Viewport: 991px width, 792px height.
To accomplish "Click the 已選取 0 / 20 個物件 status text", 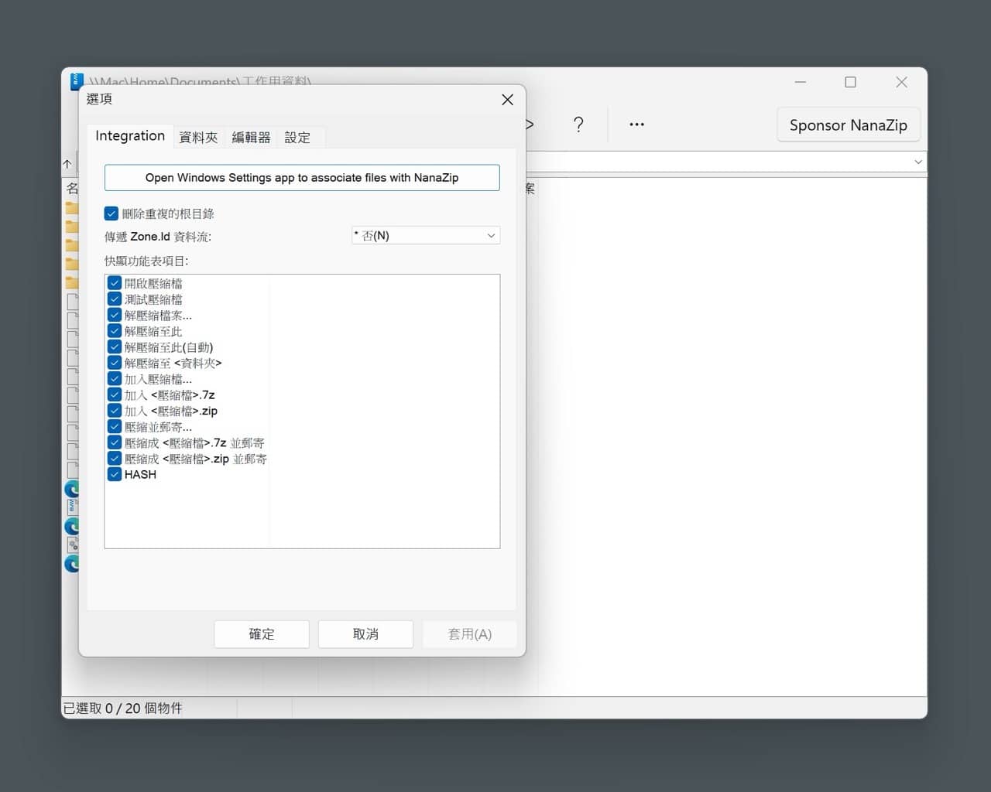I will pos(123,708).
